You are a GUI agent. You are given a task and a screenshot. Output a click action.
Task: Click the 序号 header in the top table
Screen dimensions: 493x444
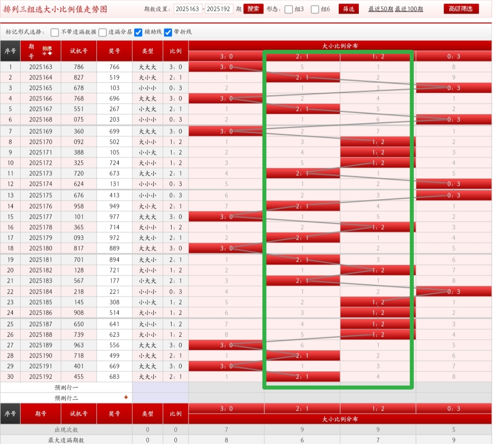10,51
